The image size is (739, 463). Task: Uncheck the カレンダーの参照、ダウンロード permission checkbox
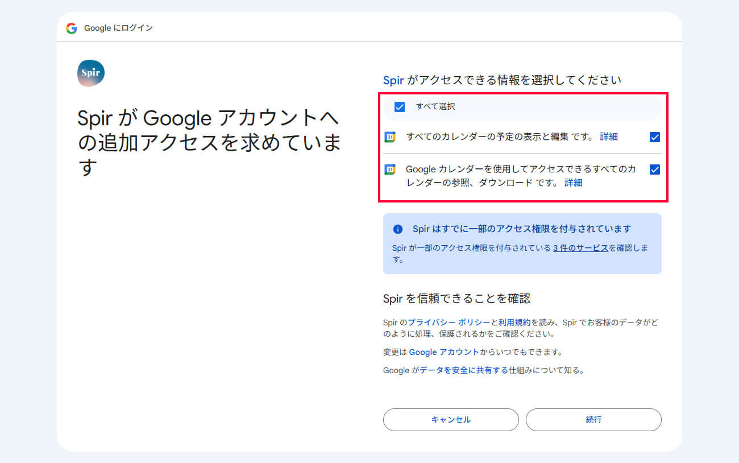click(655, 170)
